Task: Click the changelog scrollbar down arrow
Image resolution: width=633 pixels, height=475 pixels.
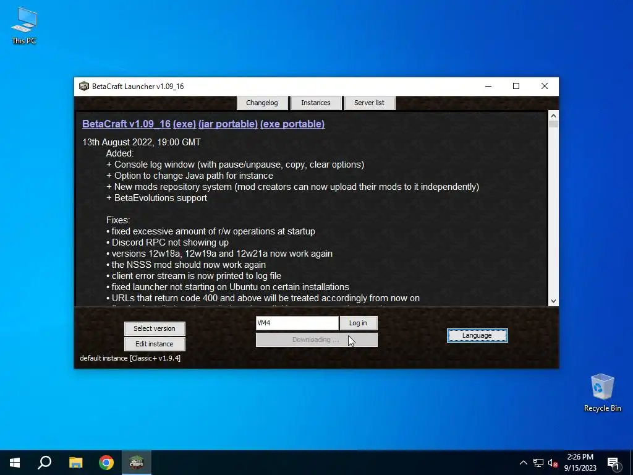Action: pos(553,301)
